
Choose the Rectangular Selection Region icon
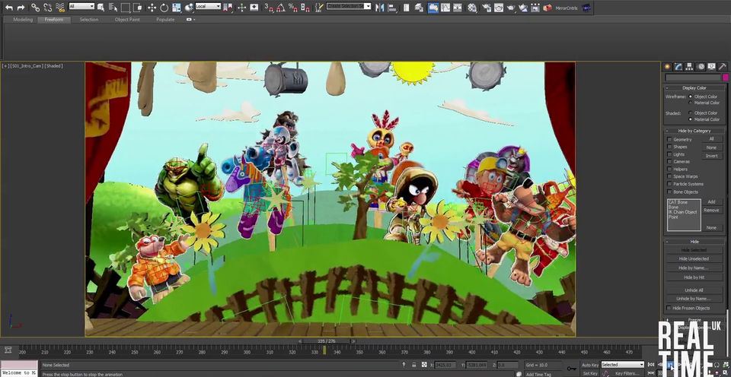point(125,8)
